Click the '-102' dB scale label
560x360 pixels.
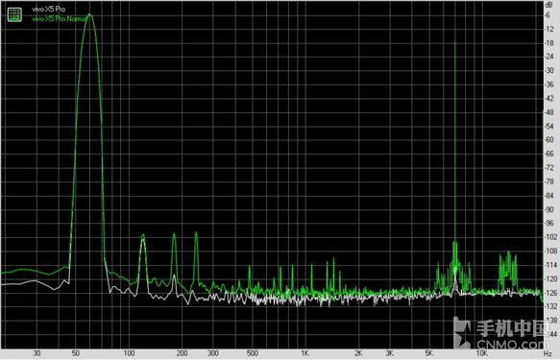pos(550,237)
